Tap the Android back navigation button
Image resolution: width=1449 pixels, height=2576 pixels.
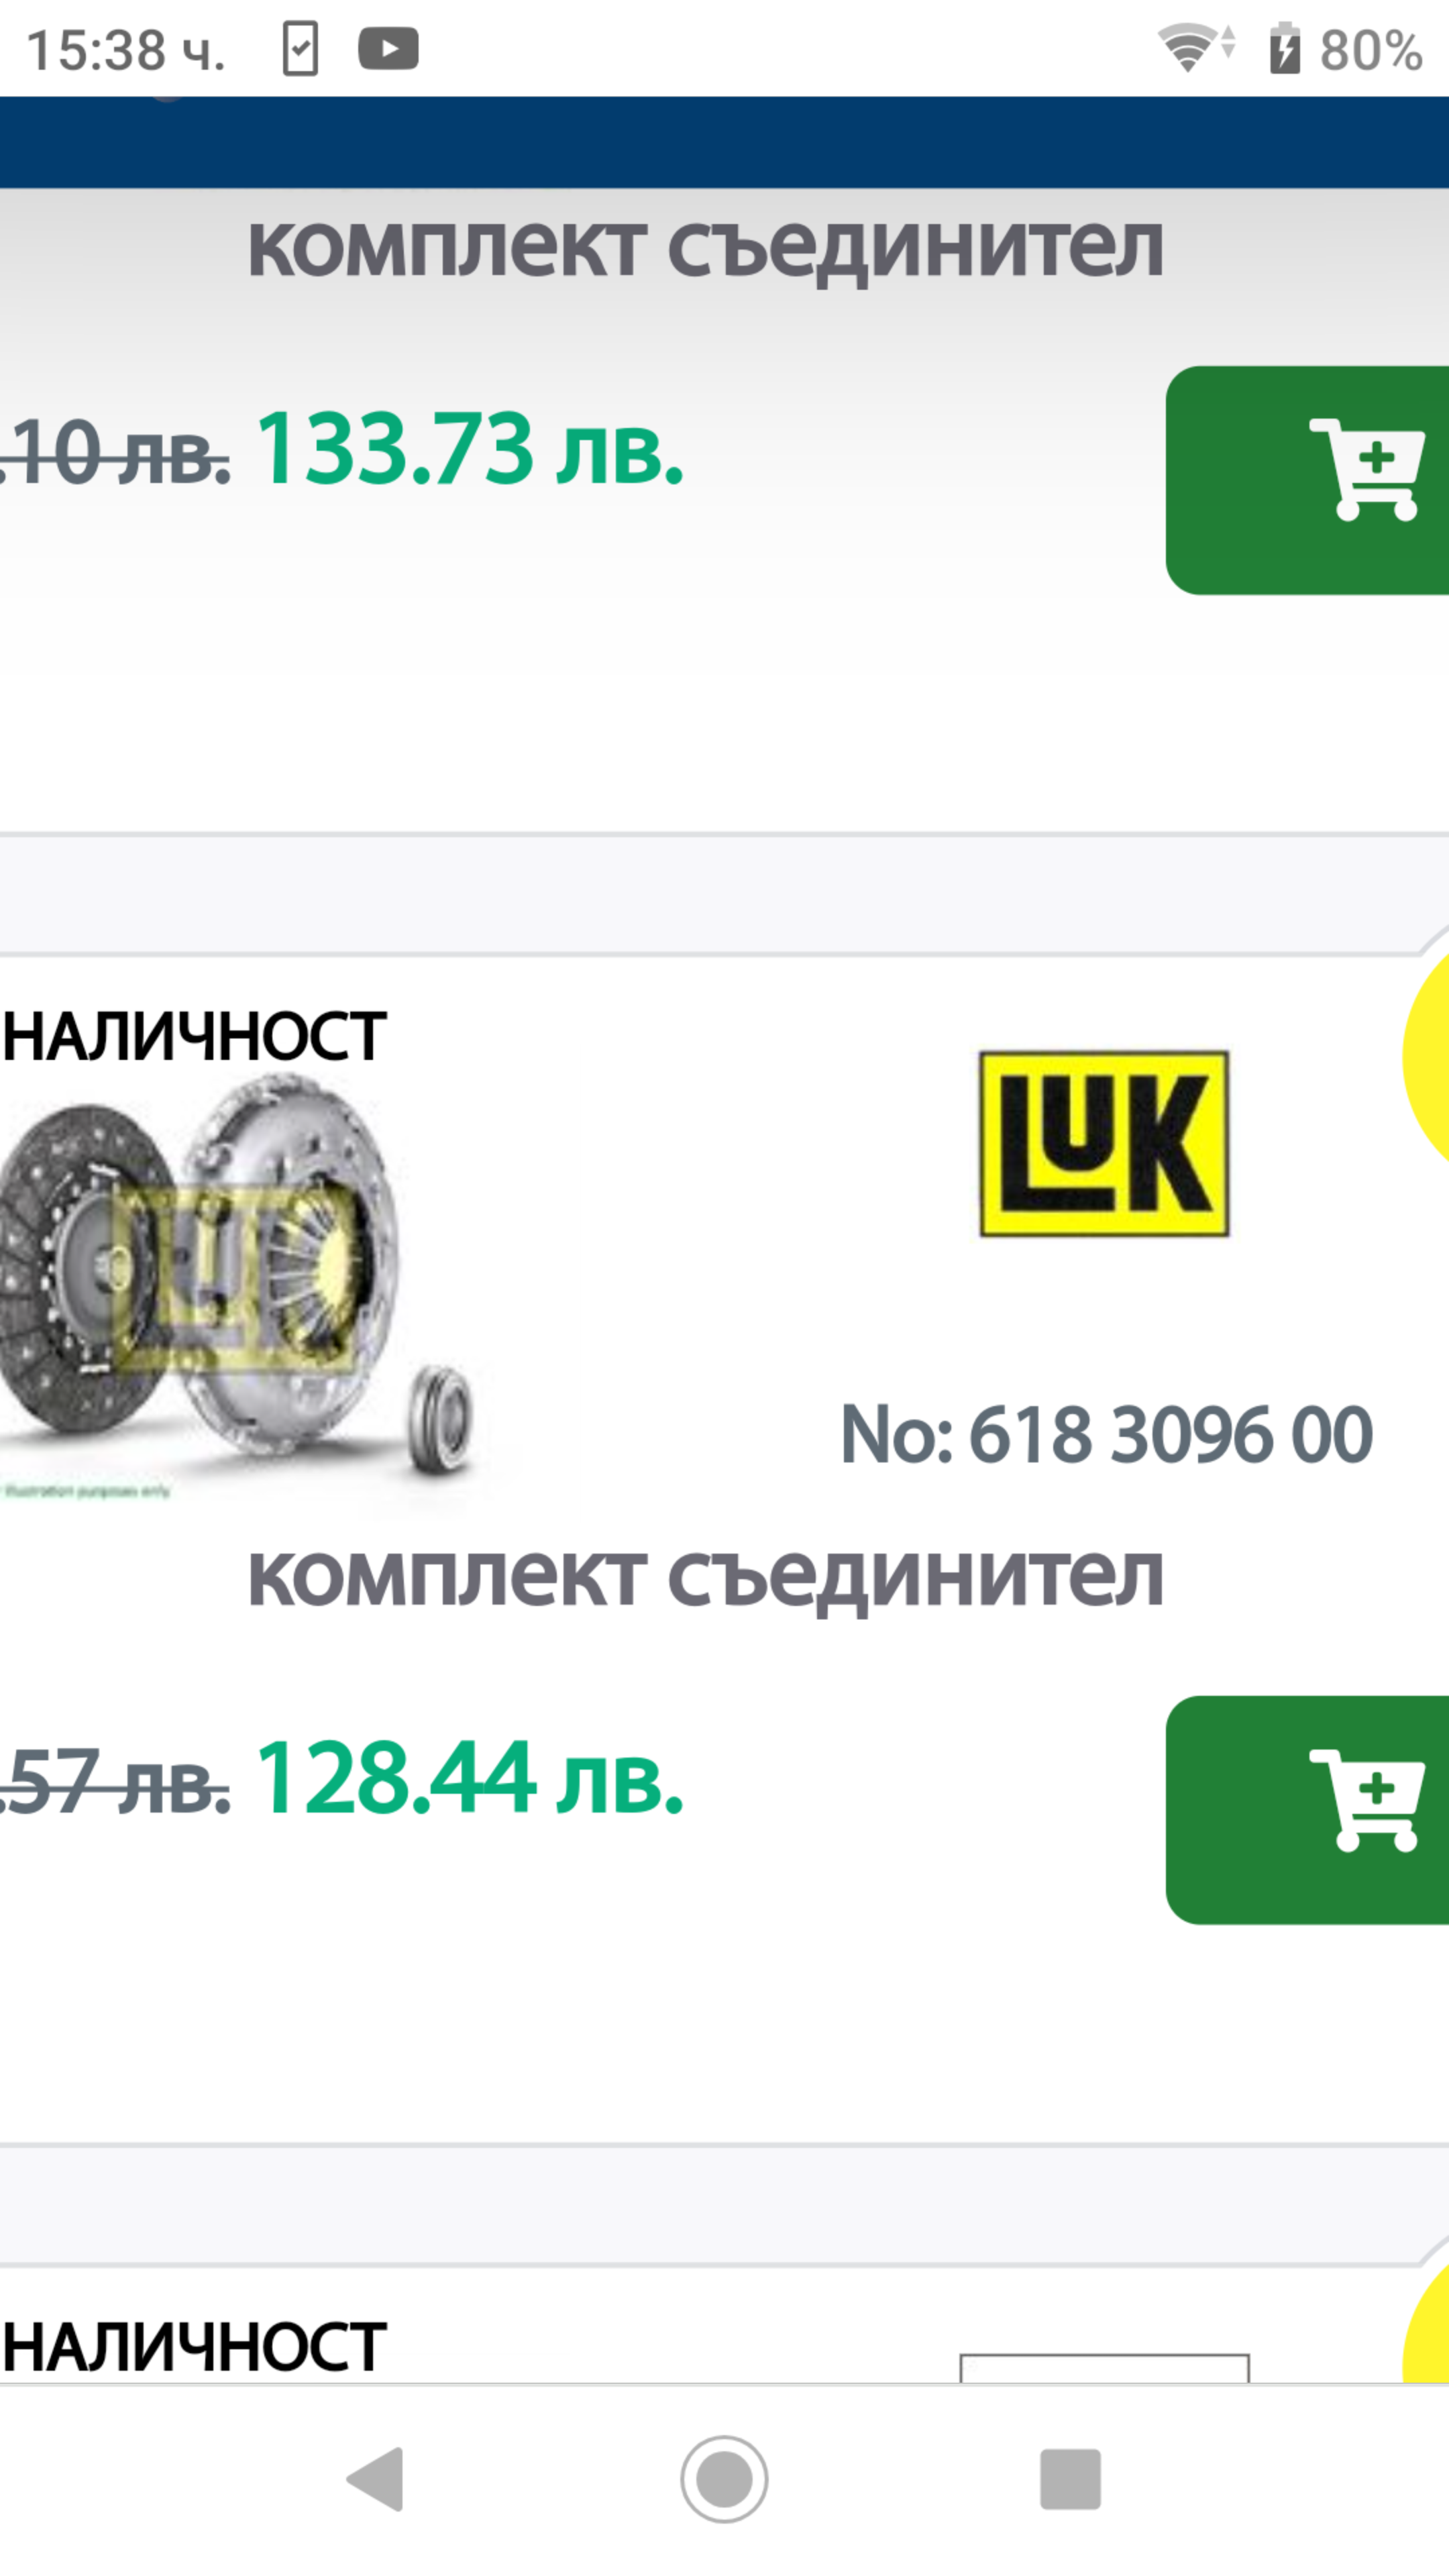point(376,2479)
